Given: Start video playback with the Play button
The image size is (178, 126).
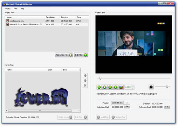Looking at the screenshot, I should point(99,87).
